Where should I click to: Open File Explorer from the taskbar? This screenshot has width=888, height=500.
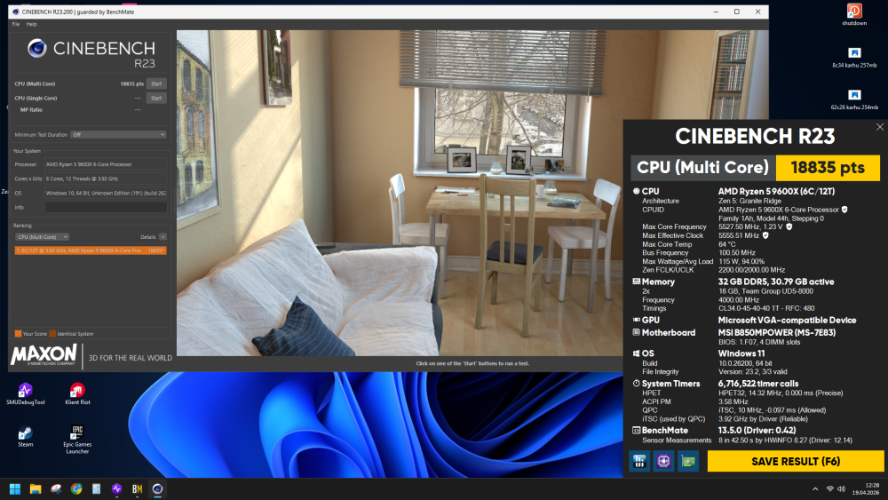click(x=36, y=488)
